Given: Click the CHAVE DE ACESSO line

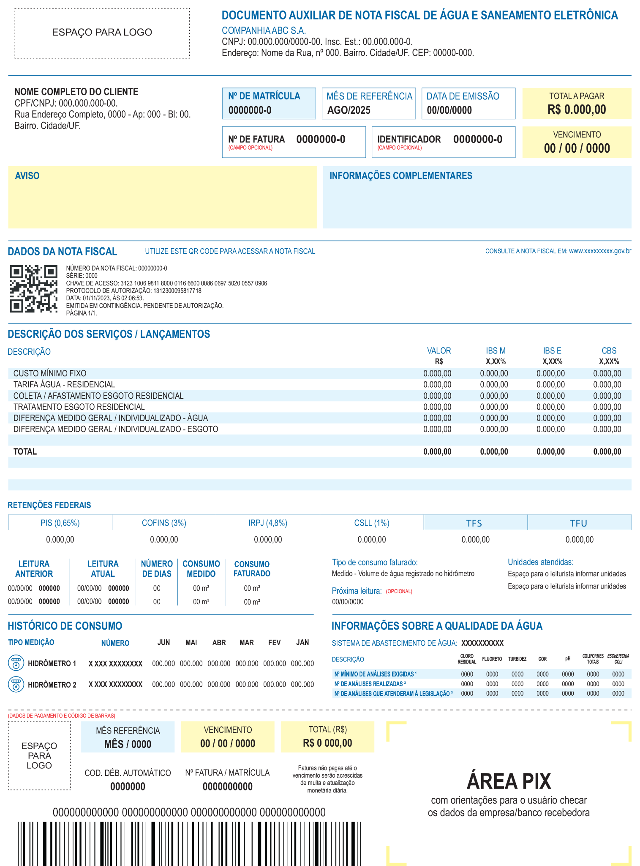Looking at the screenshot, I should click(166, 283).
